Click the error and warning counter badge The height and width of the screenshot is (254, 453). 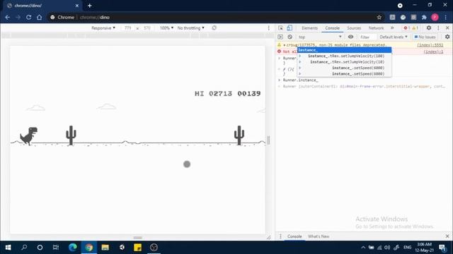(x=411, y=28)
